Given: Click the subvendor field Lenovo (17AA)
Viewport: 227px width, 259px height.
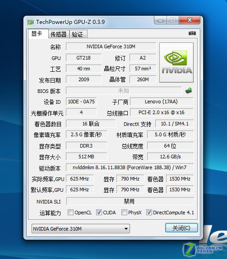Looking at the screenshot, I should pyautogui.click(x=162, y=102).
